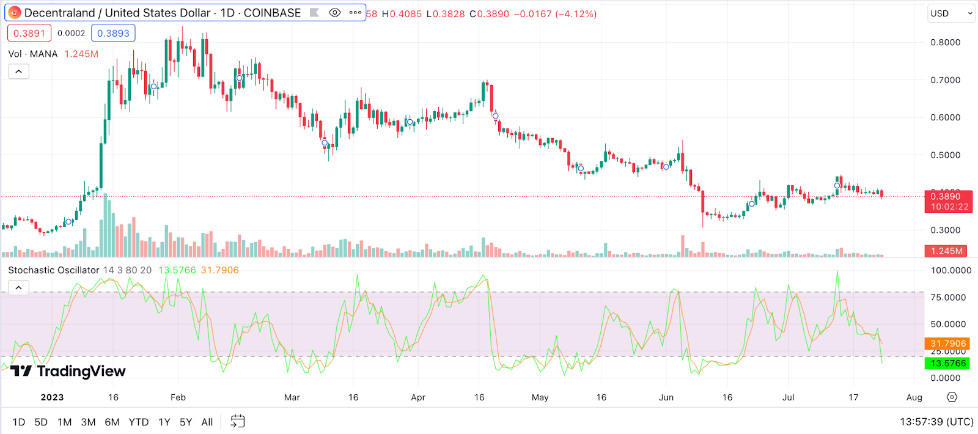Click the 0.3000 price axis label
This screenshot has height=434, width=978.
coord(946,230)
